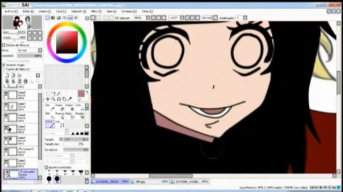The image size is (343, 192).
Task: Choose the linework Curve tool
Action: [x=50, y=124]
